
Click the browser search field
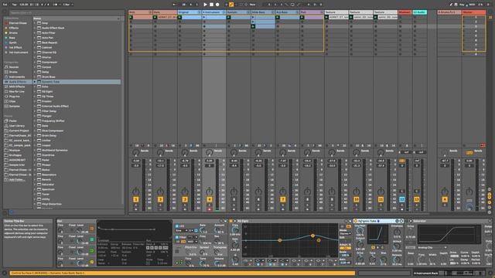coord(67,12)
